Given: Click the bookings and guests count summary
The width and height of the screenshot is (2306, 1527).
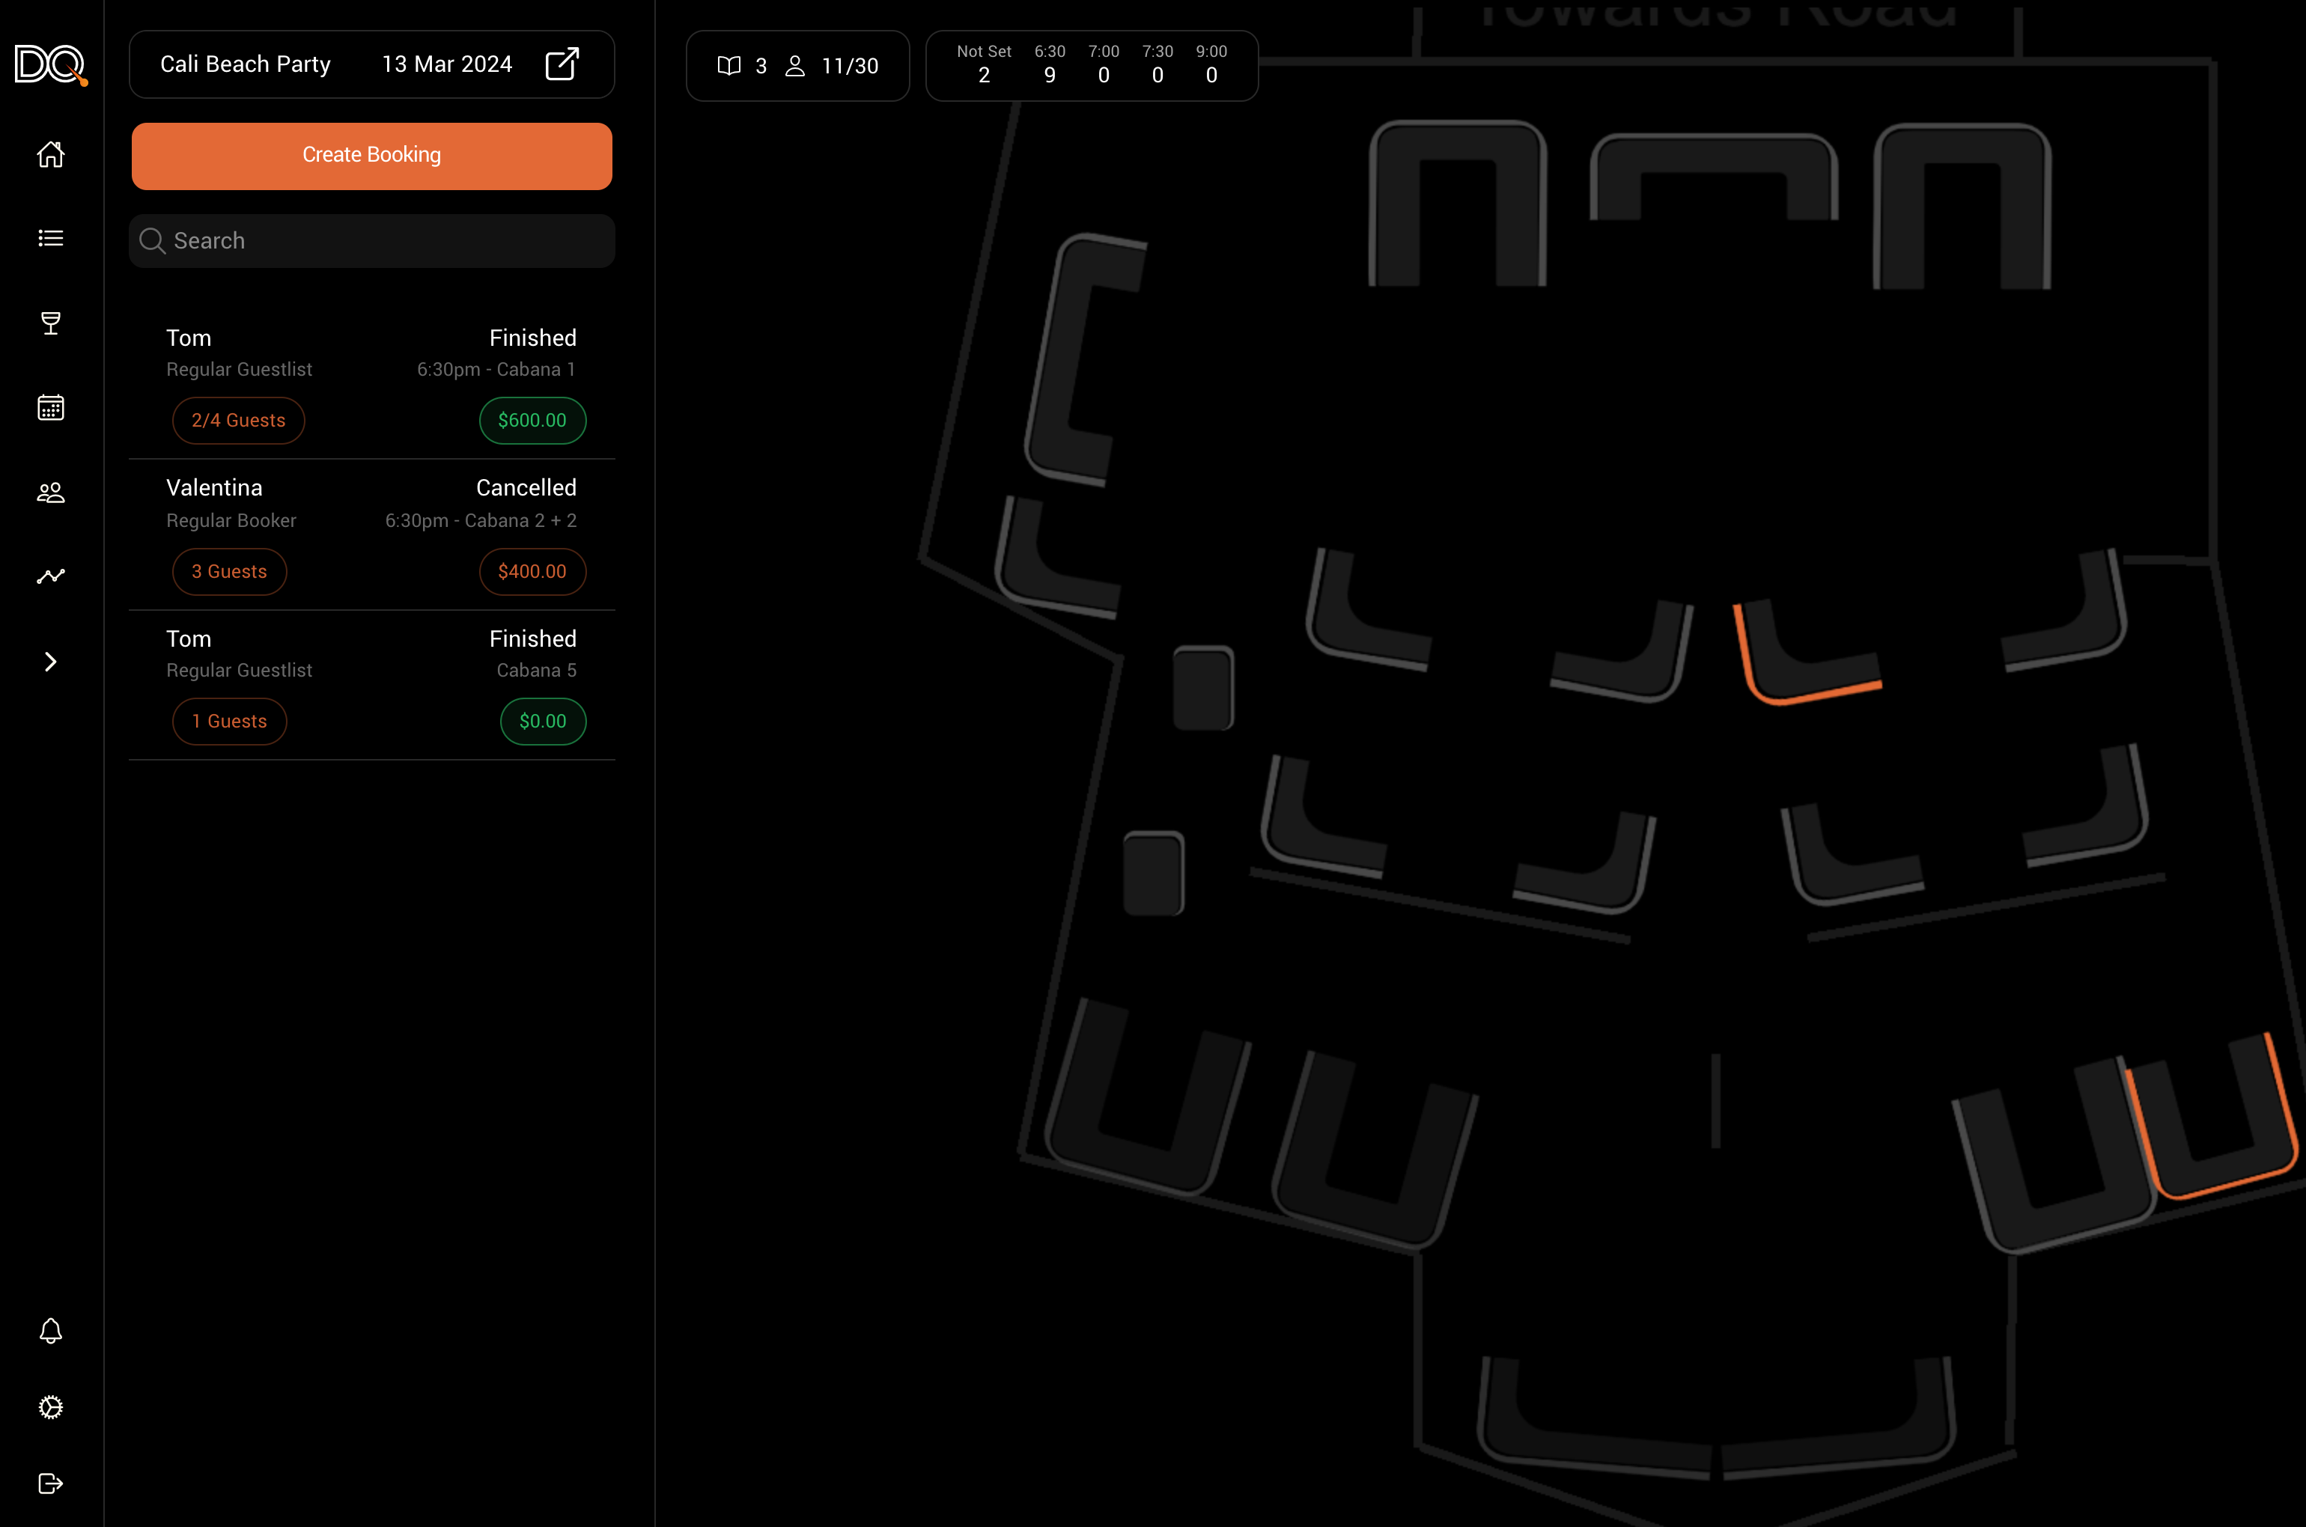Looking at the screenshot, I should (797, 66).
